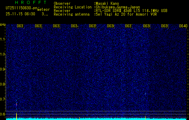
Task: Click the 0640 time axis label
Action: click(x=183, y=26)
